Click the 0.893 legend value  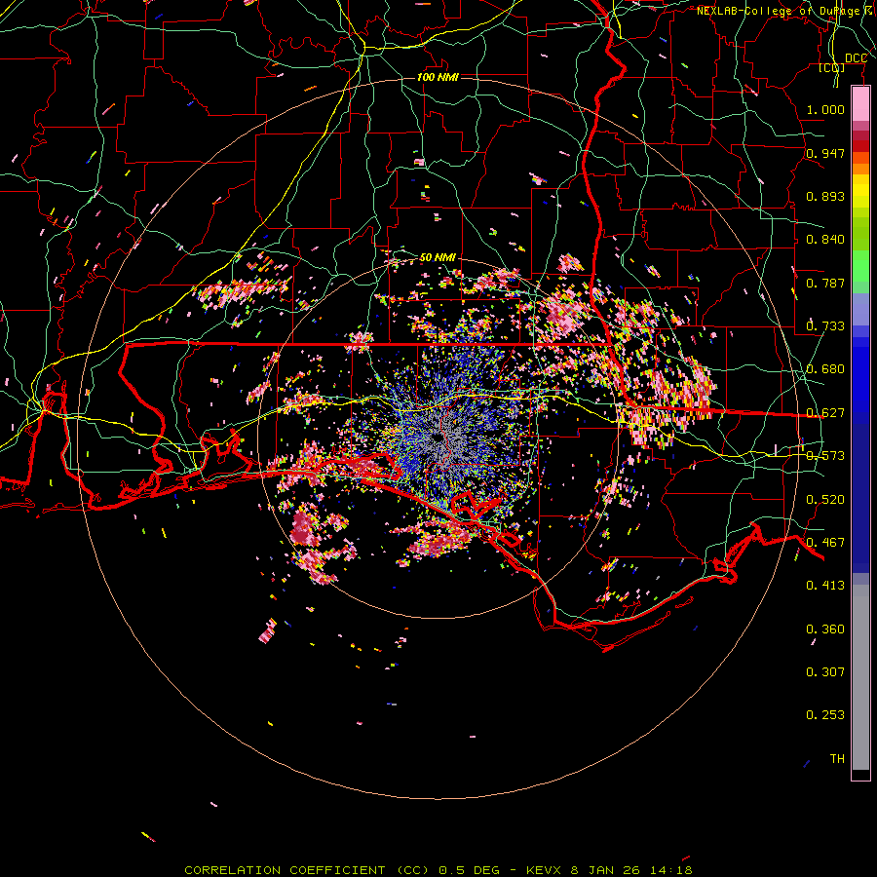click(825, 196)
